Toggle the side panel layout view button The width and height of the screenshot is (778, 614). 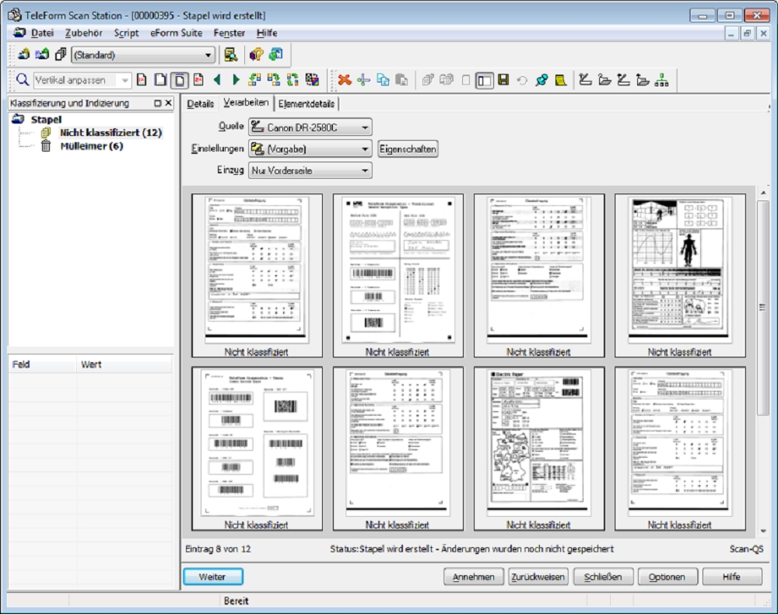pyautogui.click(x=484, y=80)
